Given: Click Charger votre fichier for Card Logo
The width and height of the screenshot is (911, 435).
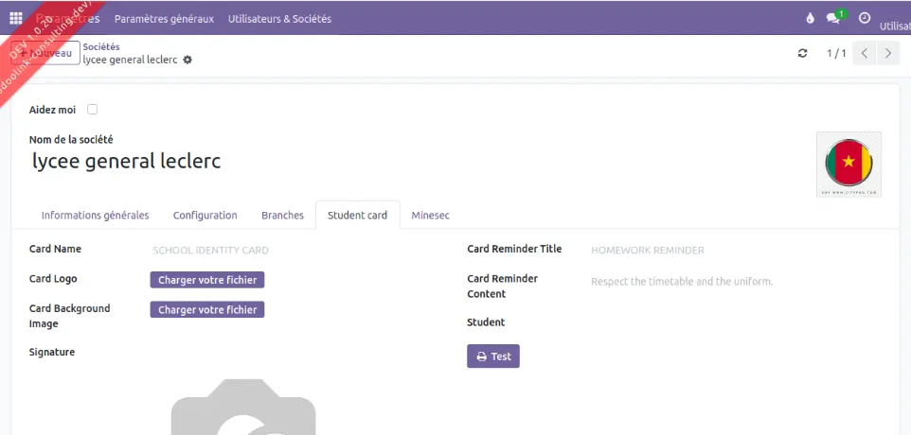Looking at the screenshot, I should [207, 280].
